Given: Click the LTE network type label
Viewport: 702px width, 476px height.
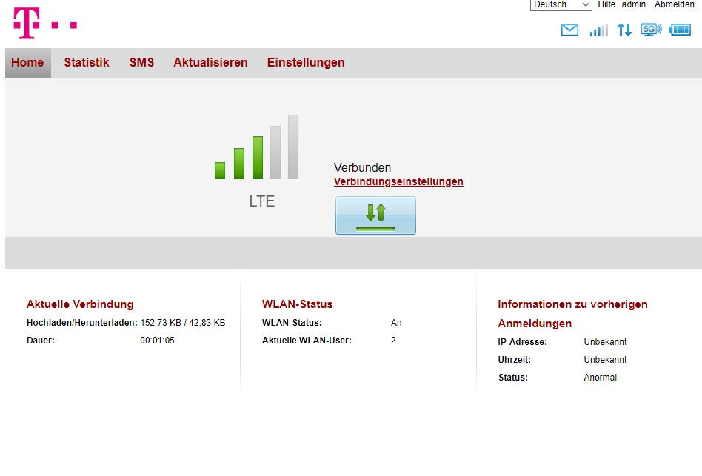Looking at the screenshot, I should (x=262, y=201).
